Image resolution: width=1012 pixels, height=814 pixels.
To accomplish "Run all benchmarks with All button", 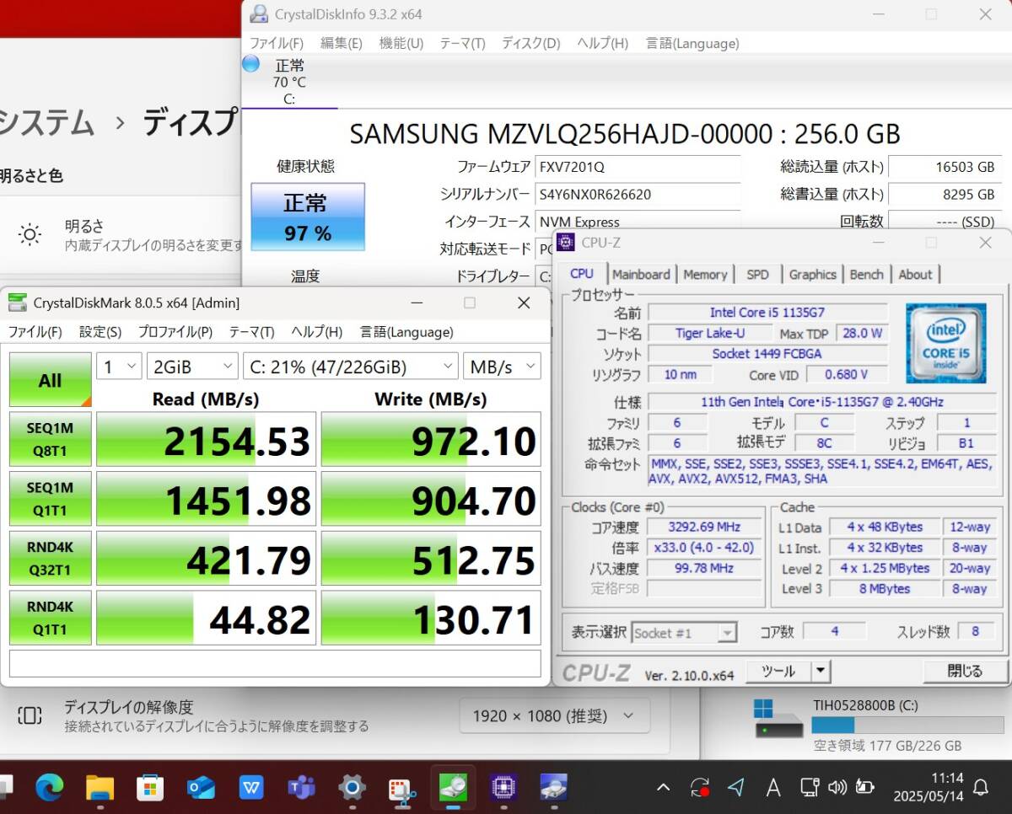I will (50, 380).
